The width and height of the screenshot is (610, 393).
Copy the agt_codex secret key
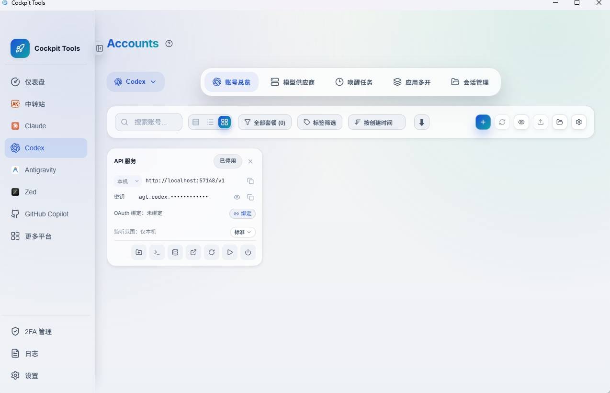point(250,197)
